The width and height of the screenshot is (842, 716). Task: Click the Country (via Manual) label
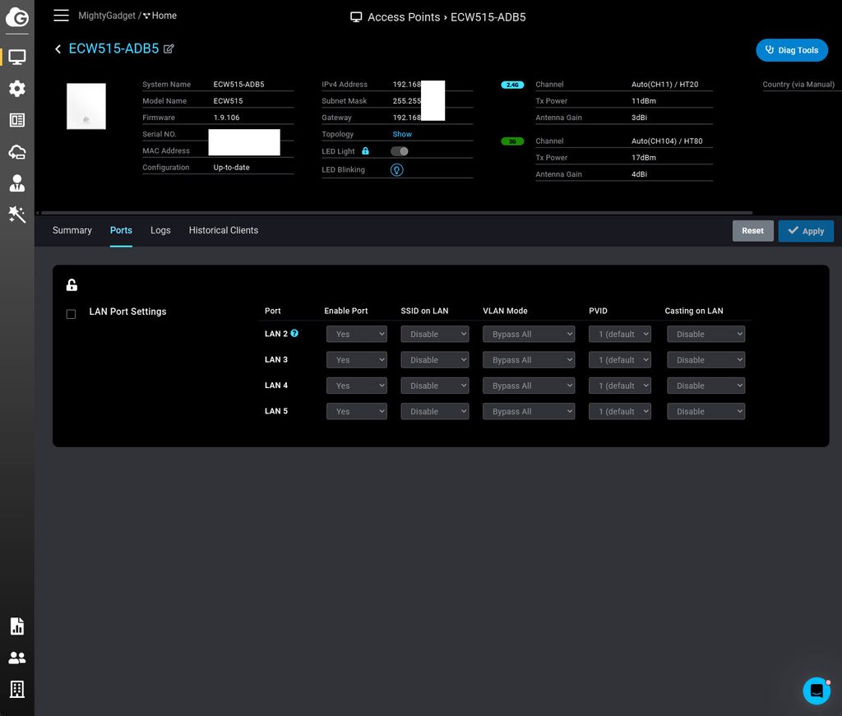coord(798,85)
